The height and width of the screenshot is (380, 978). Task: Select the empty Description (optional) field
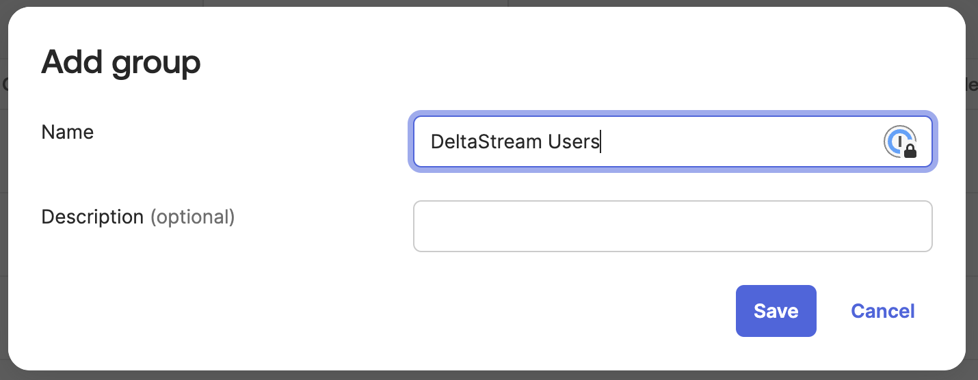tap(672, 226)
